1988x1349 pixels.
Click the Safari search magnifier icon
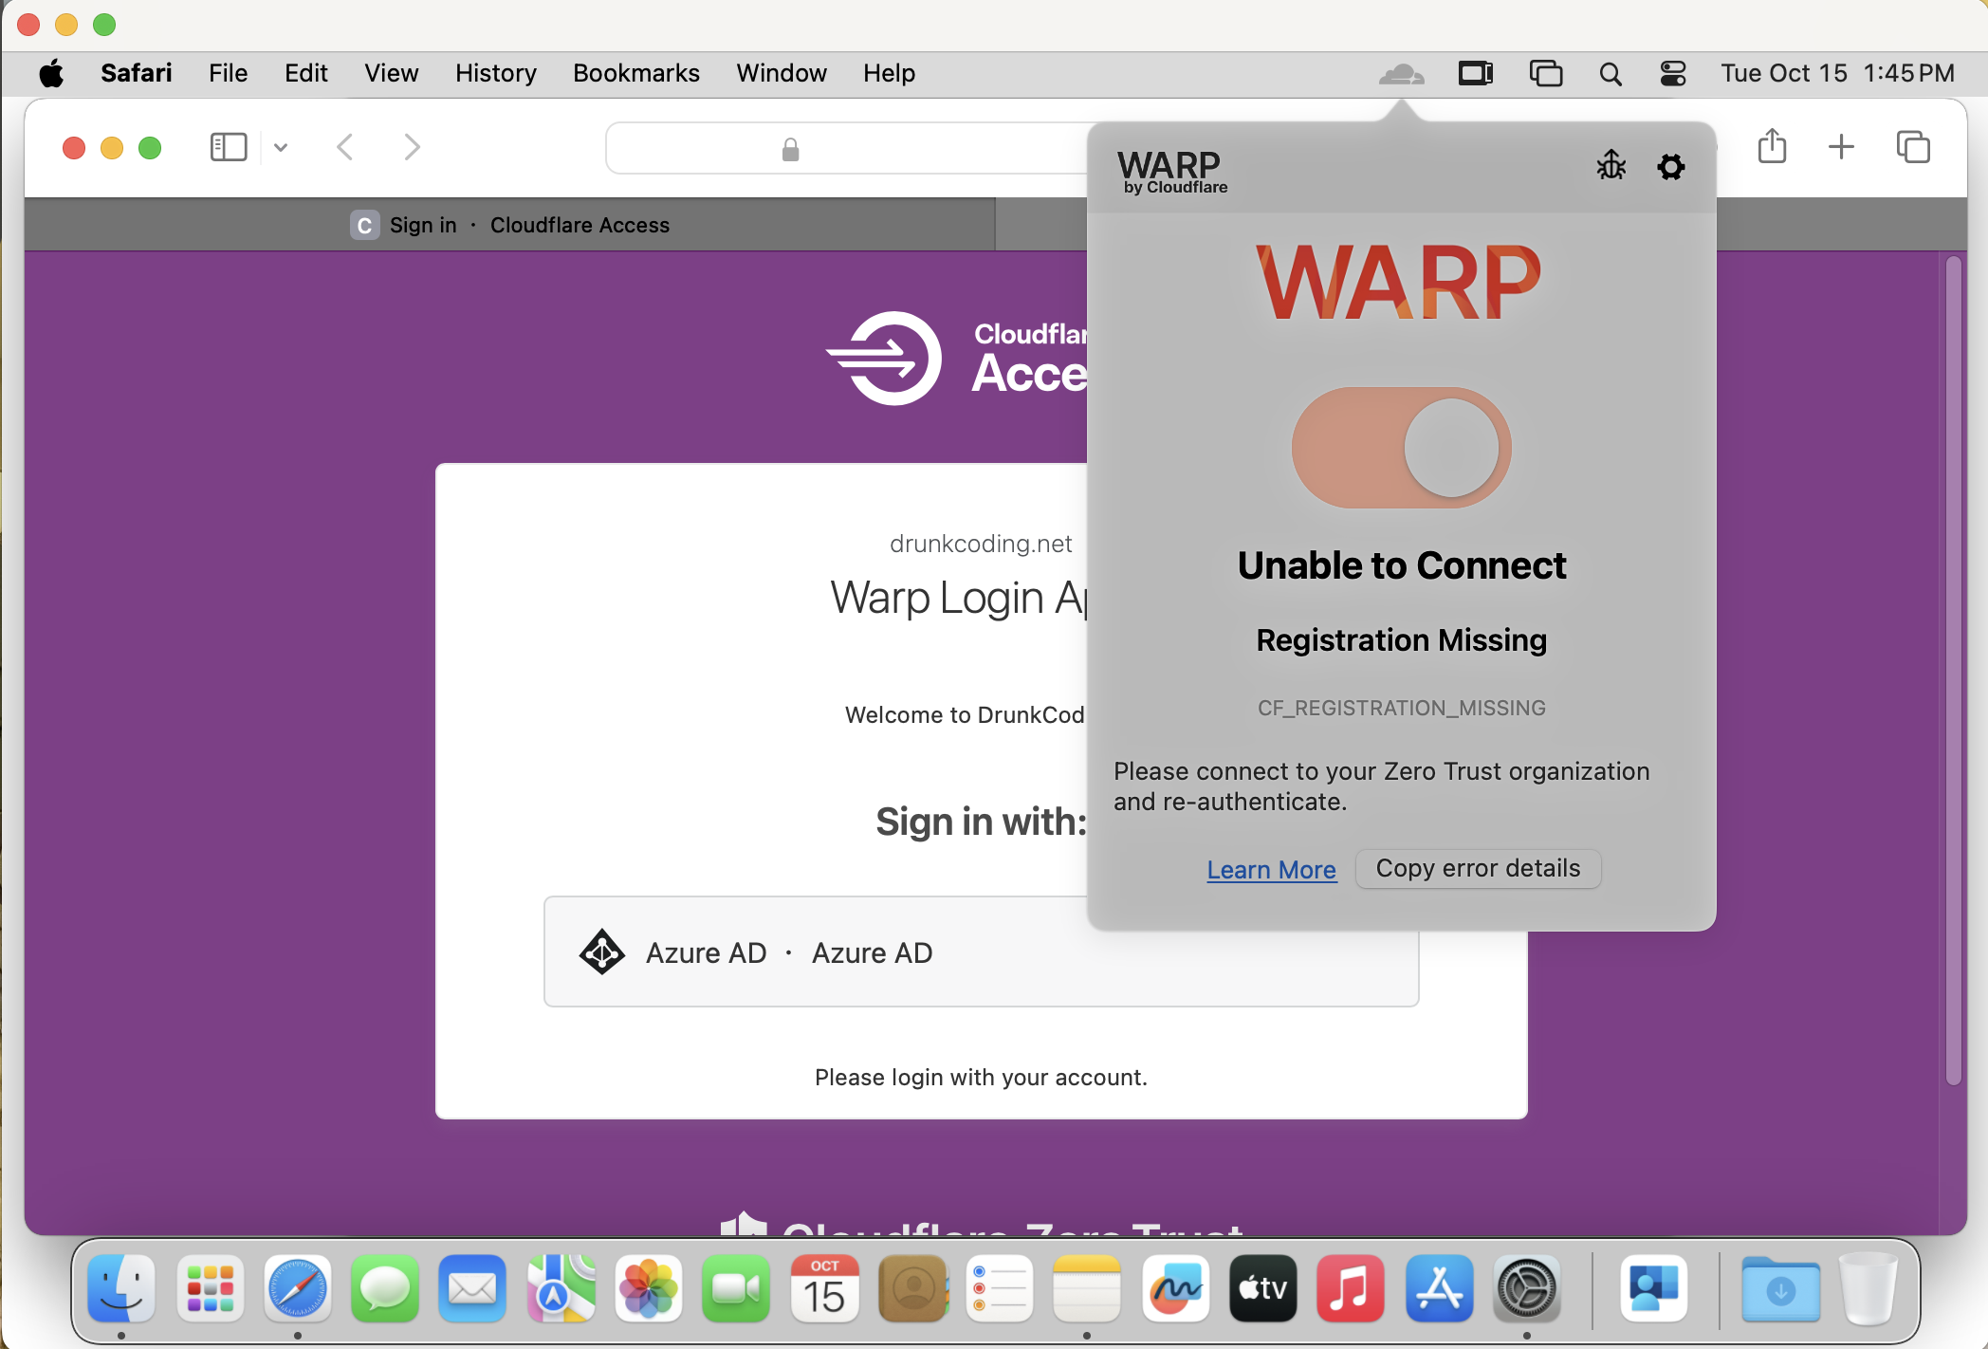[1609, 72]
